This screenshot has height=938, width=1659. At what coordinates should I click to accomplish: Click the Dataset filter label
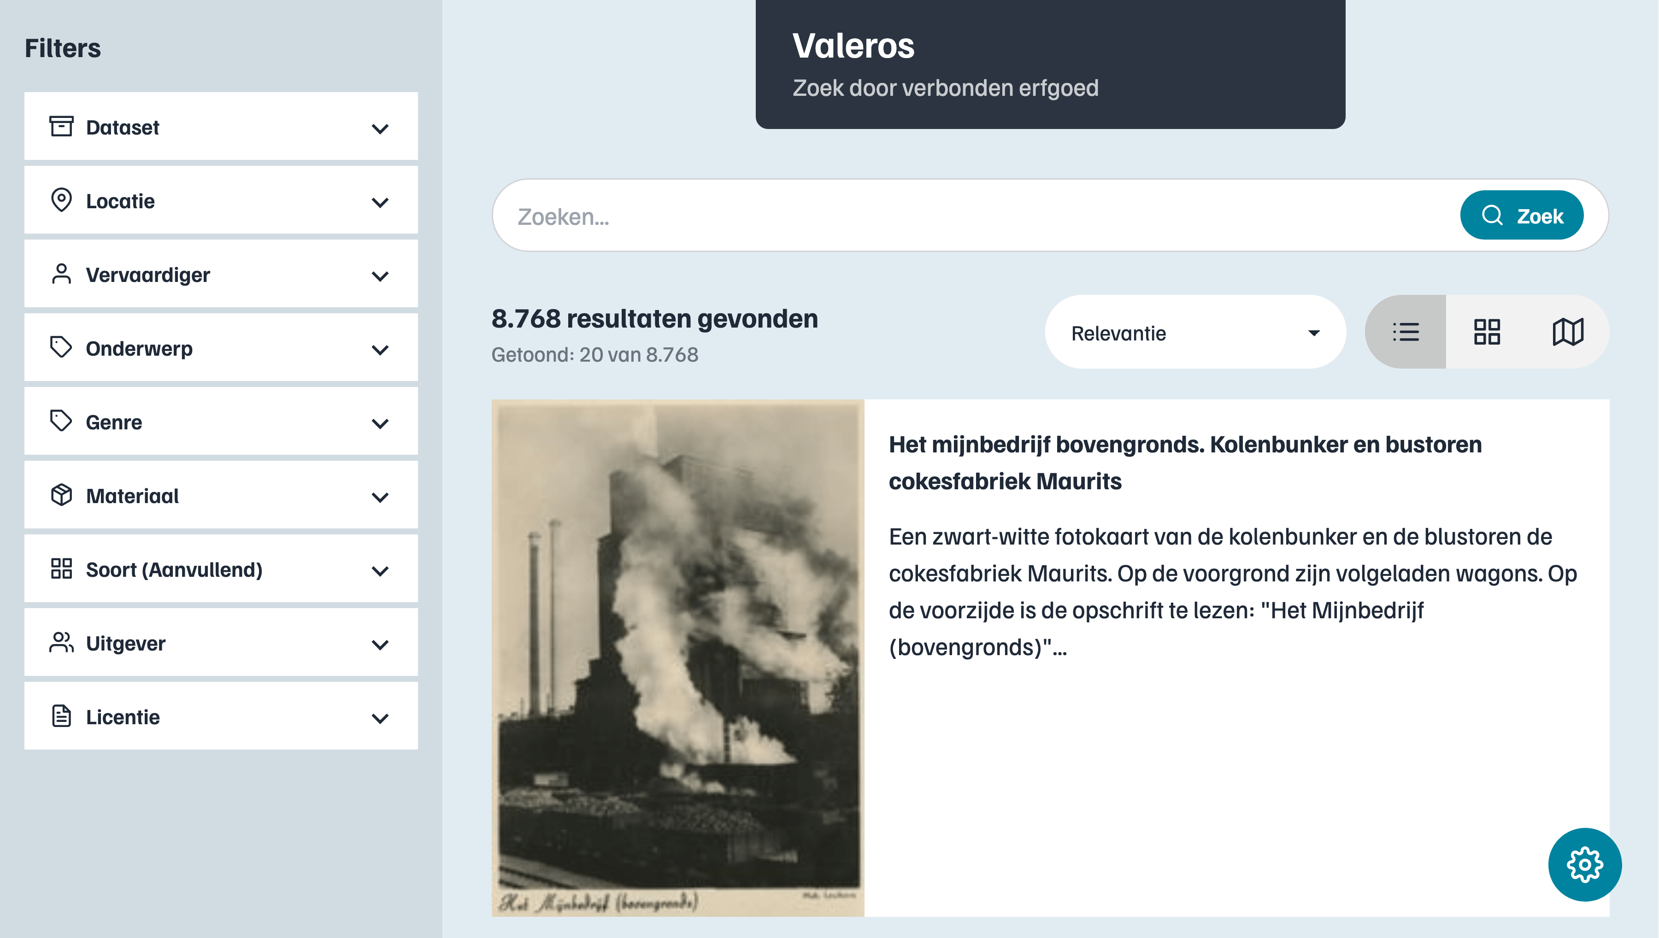(123, 127)
